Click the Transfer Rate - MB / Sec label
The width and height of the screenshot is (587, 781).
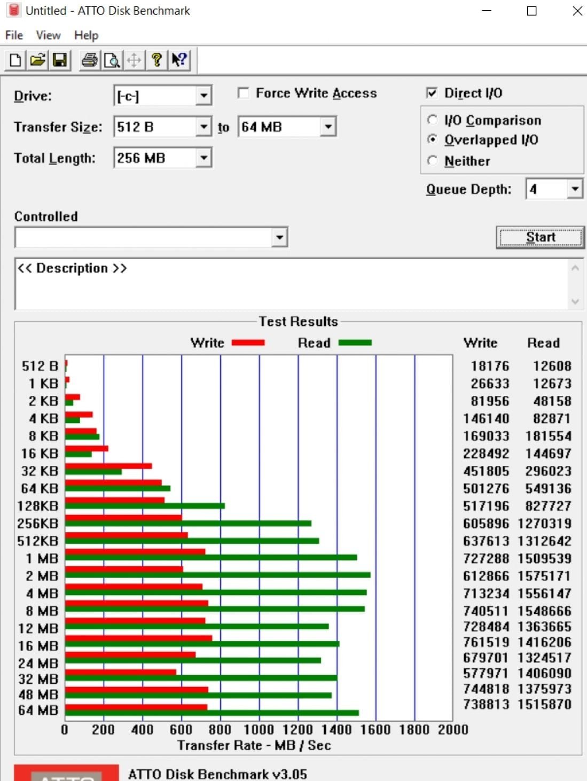tap(254, 746)
